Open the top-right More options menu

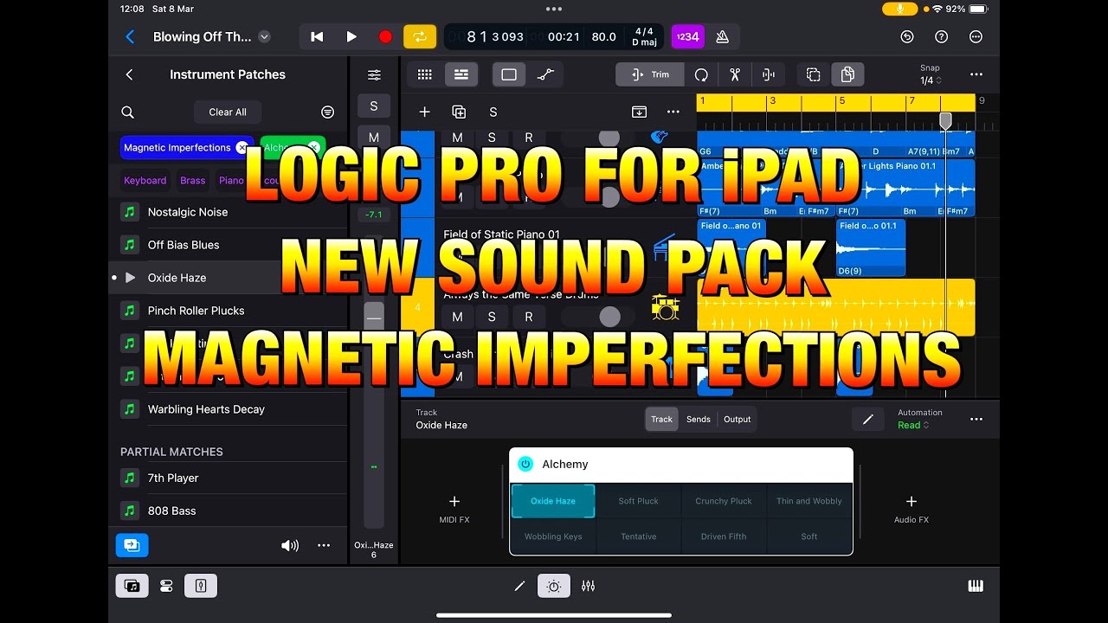point(976,36)
